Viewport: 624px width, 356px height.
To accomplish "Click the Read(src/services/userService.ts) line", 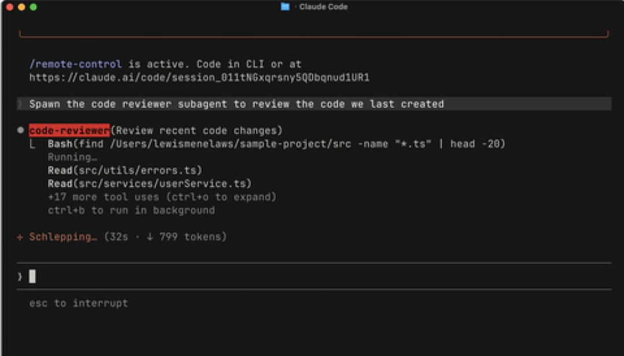I will tap(150, 183).
